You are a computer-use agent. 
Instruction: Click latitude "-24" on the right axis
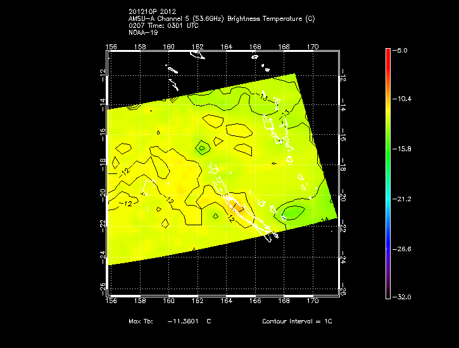343,258
